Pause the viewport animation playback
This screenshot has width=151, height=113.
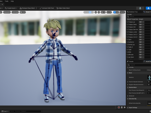tap(122, 107)
